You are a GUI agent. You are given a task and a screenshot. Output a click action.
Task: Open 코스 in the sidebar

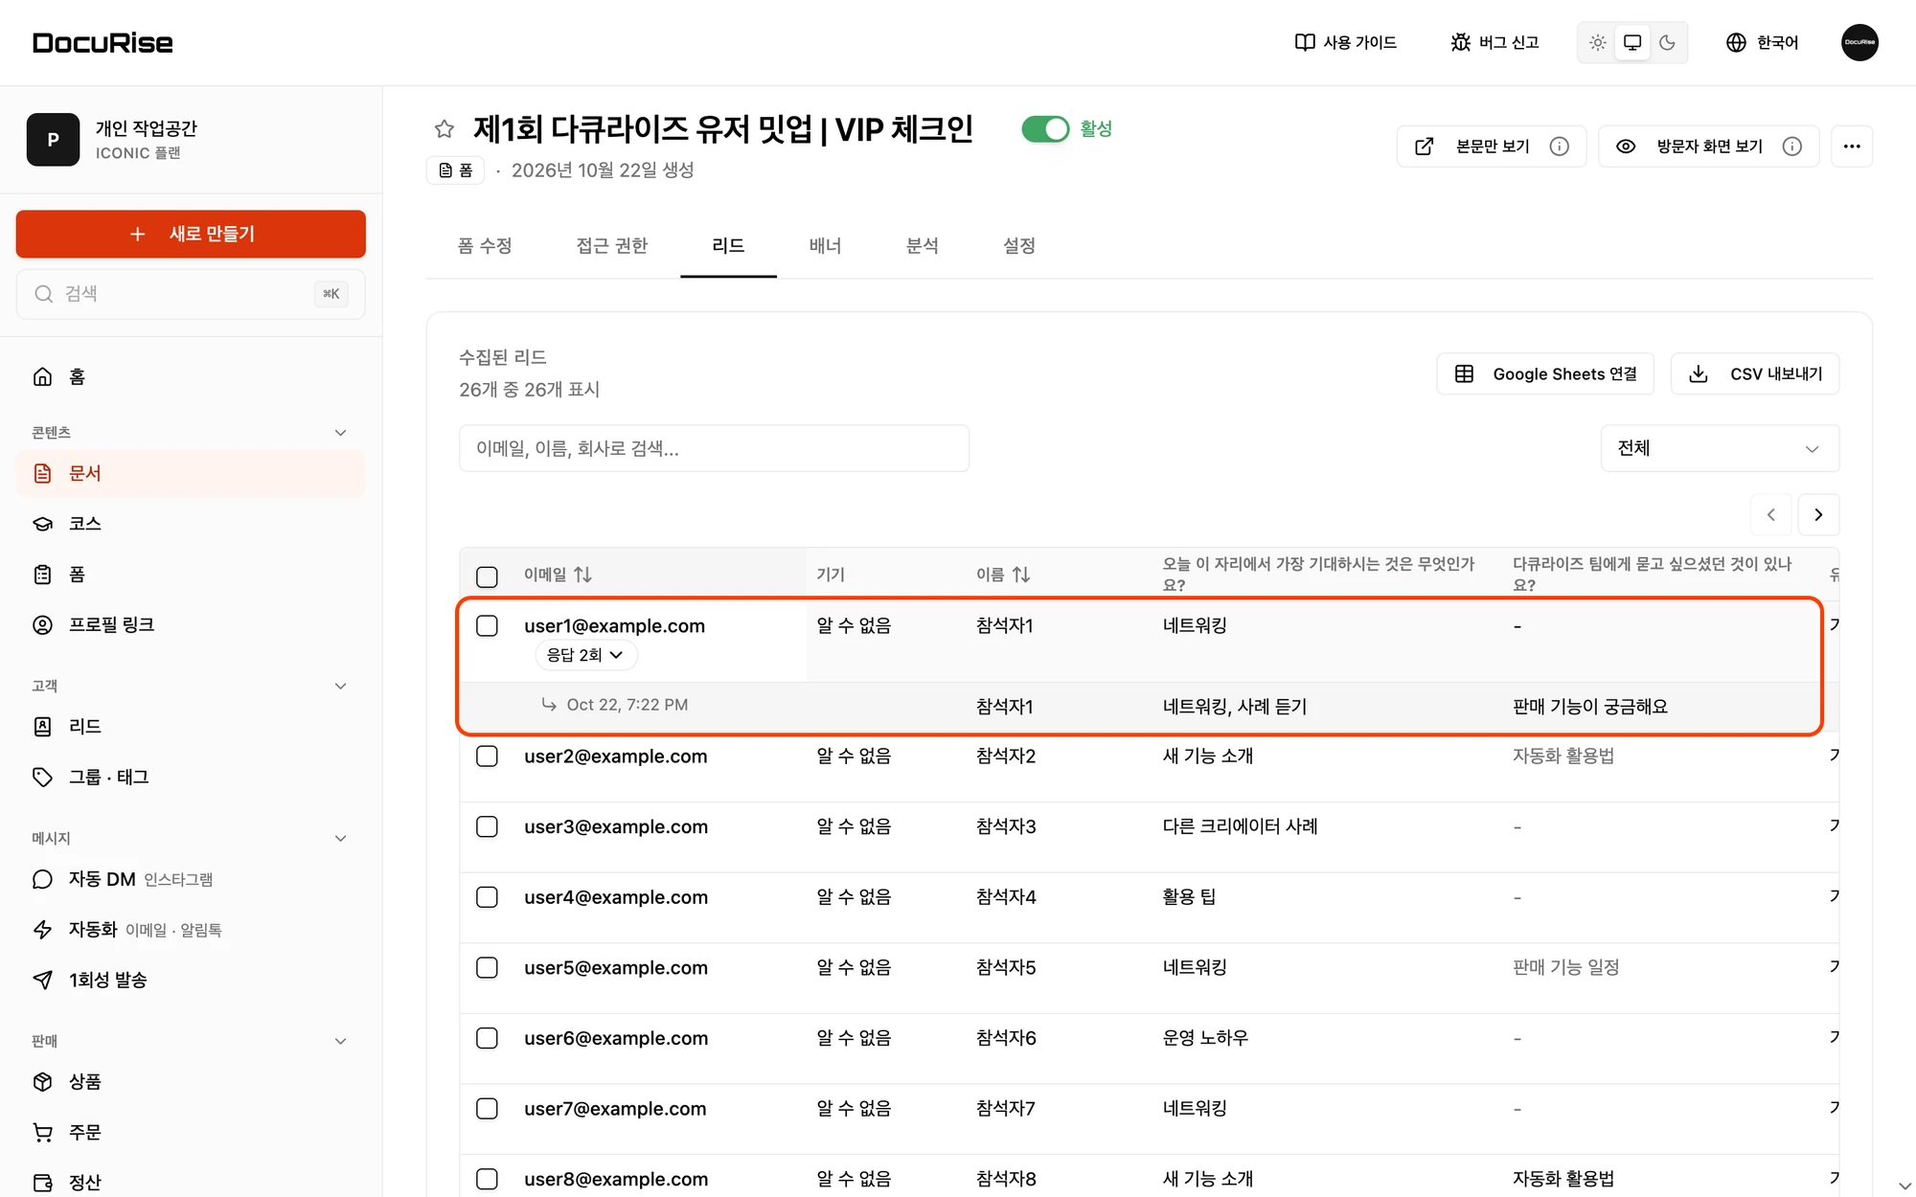(191, 524)
